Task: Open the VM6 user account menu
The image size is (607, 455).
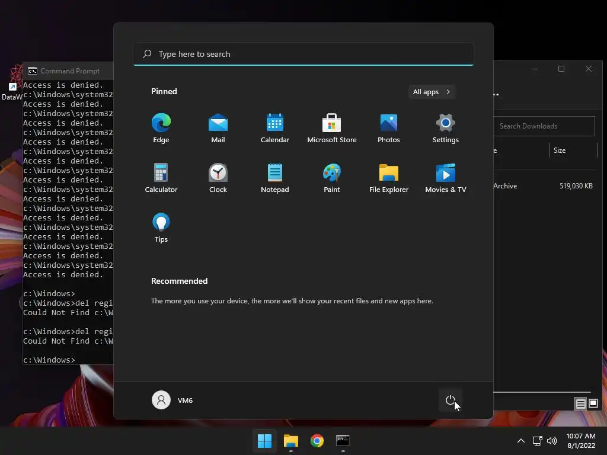Action: [172, 400]
